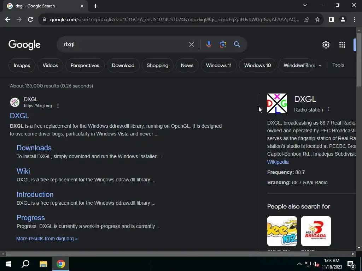The image size is (362, 271).
Task: Click the Google logo
Action: pyautogui.click(x=24, y=45)
